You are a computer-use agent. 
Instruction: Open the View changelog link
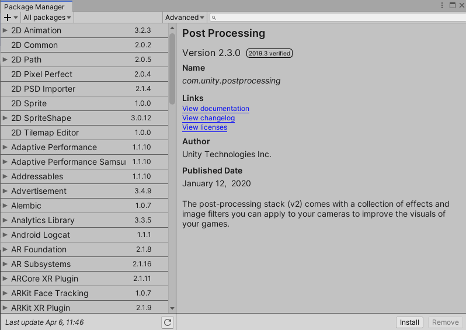[x=208, y=118]
